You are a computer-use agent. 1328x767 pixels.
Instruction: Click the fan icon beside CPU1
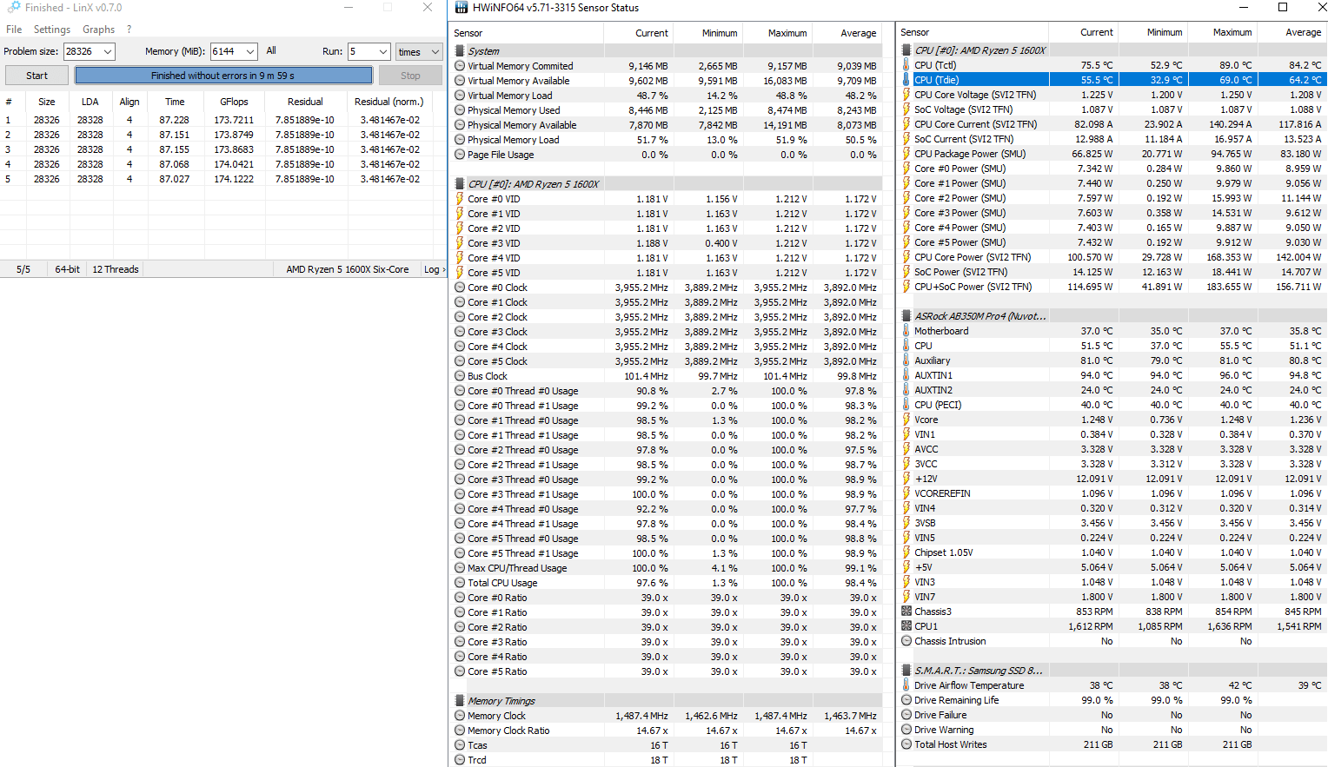(906, 626)
